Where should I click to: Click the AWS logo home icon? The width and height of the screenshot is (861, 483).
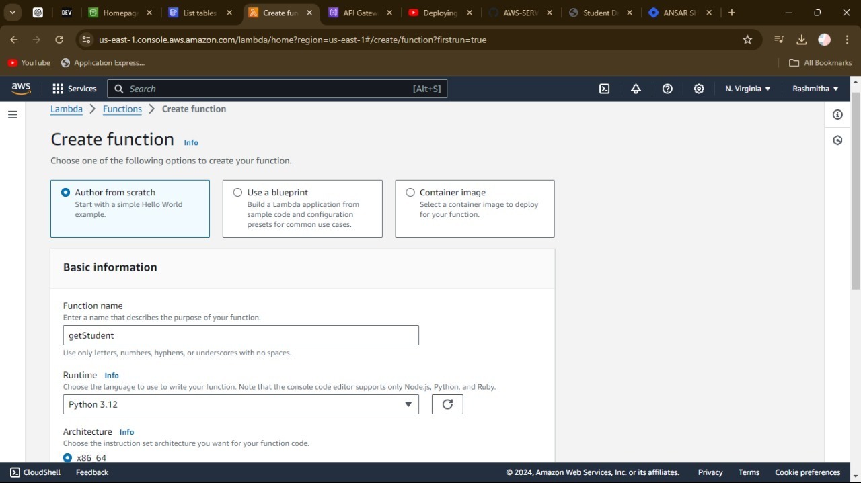click(x=21, y=89)
